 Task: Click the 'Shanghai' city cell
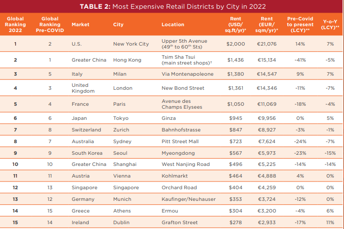[x=125, y=164]
